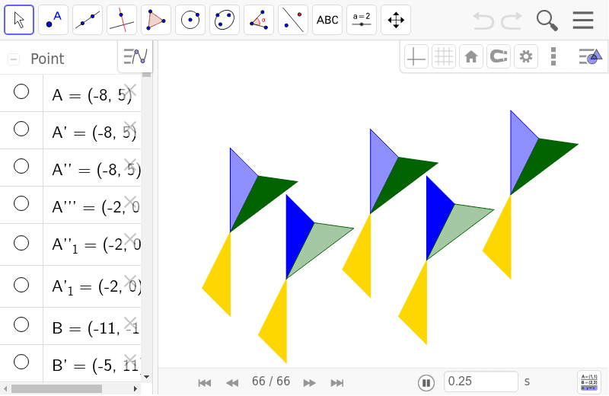Toggle visibility of point A''
Viewport: 609px width, 396px height.
21,166
